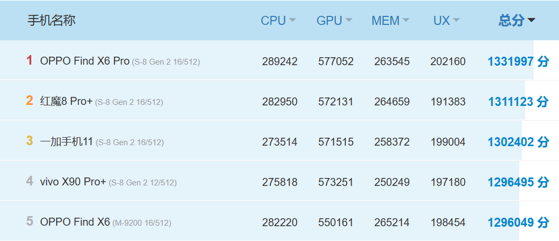
Task: Click the spec text S-8 Gen 2 12/512
Action: coord(143,183)
